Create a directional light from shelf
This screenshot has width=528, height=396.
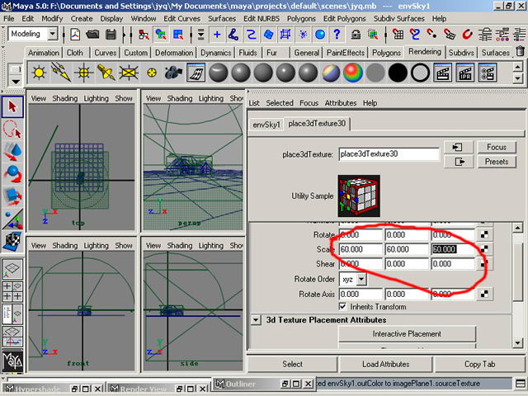(x=61, y=73)
